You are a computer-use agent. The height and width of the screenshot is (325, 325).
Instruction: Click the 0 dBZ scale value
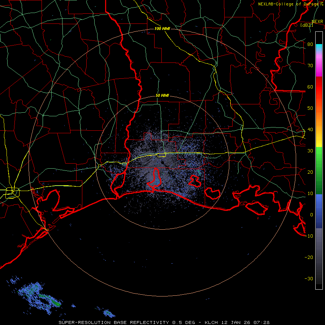[x=312, y=215]
